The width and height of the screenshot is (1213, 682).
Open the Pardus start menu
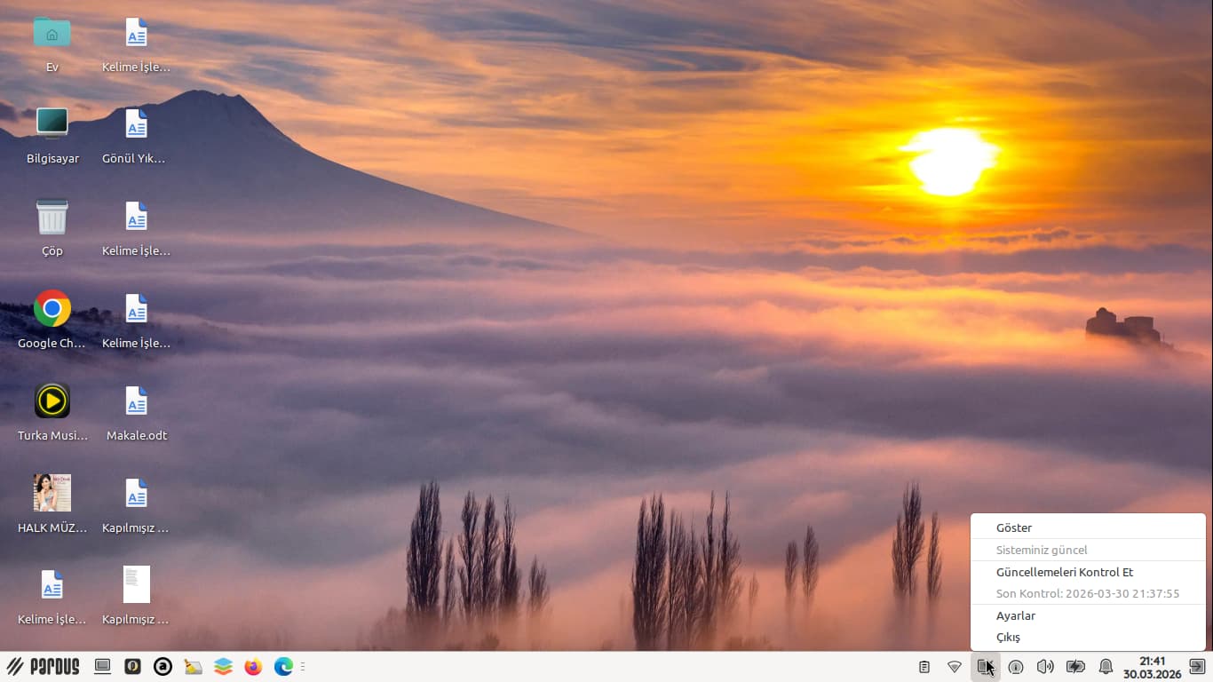44,666
